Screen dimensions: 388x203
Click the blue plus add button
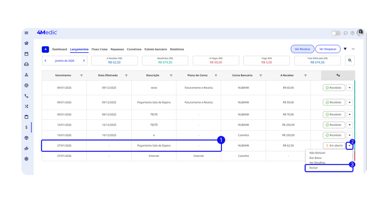coord(45,49)
